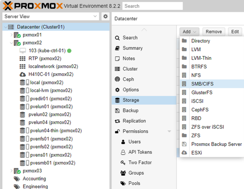This screenshot has height=189, width=244.
Task: Collapse the pxmox02 node
Action: (x=11, y=43)
